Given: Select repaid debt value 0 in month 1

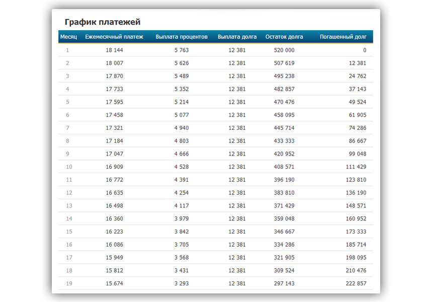Looking at the screenshot, I should pyautogui.click(x=365, y=50).
